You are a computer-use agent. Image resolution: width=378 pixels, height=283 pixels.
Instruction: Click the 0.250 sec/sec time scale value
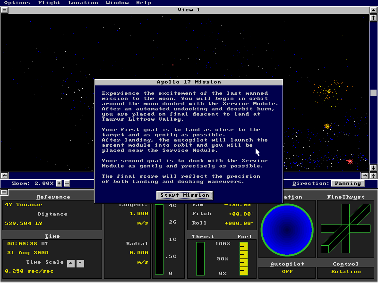click(x=29, y=271)
